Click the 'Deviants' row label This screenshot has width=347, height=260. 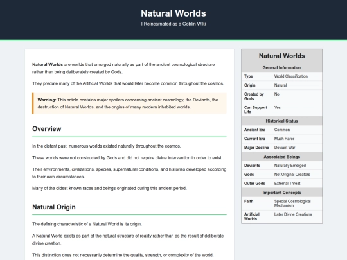tap(252, 166)
